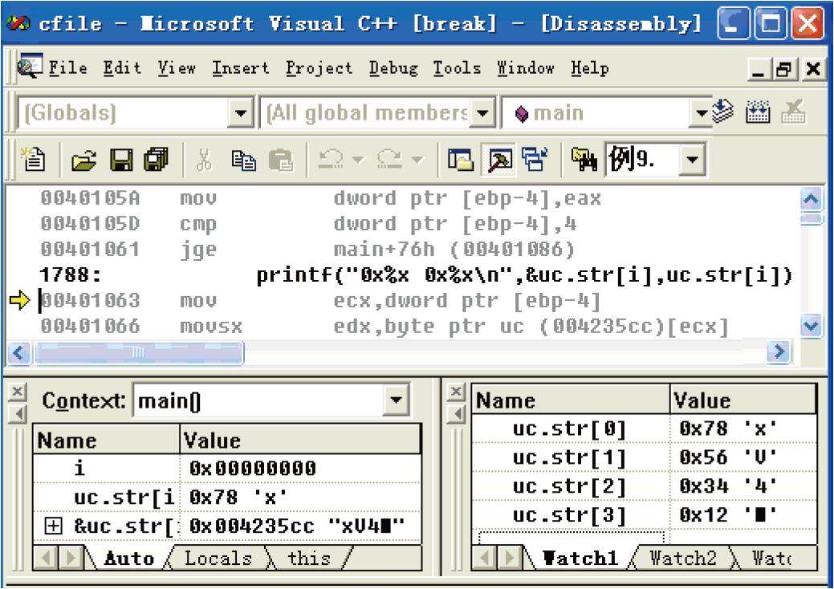The width and height of the screenshot is (834, 589).
Task: Click the disabled Stop Build icon
Action: (x=794, y=111)
